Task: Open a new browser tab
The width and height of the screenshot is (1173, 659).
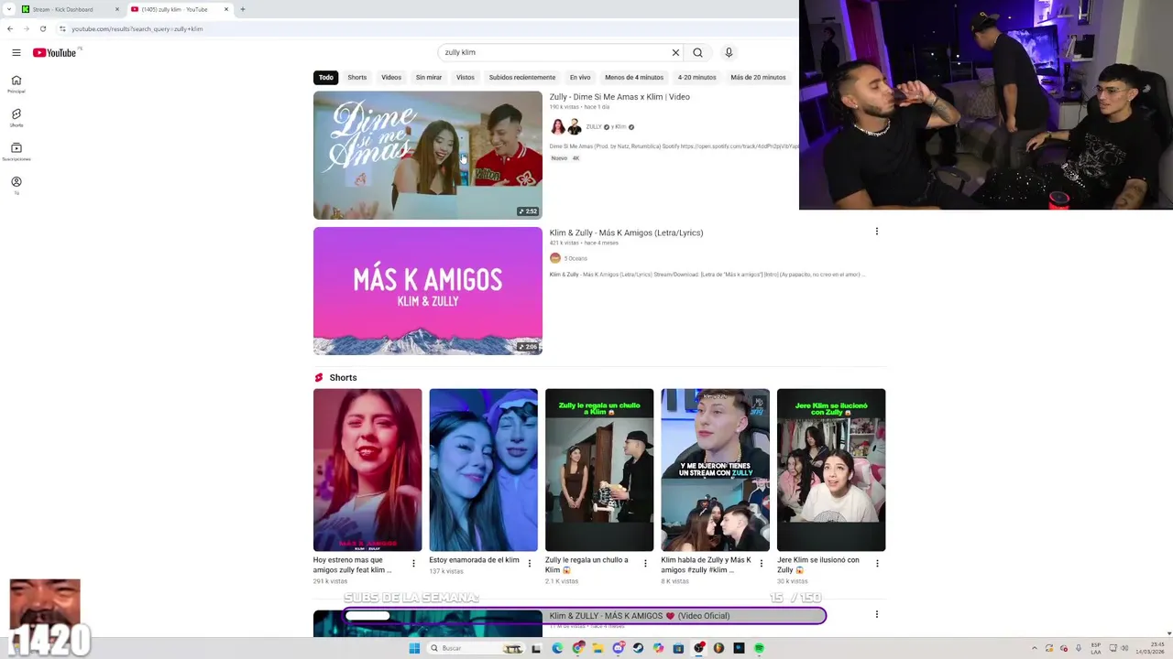Action: coord(243,9)
